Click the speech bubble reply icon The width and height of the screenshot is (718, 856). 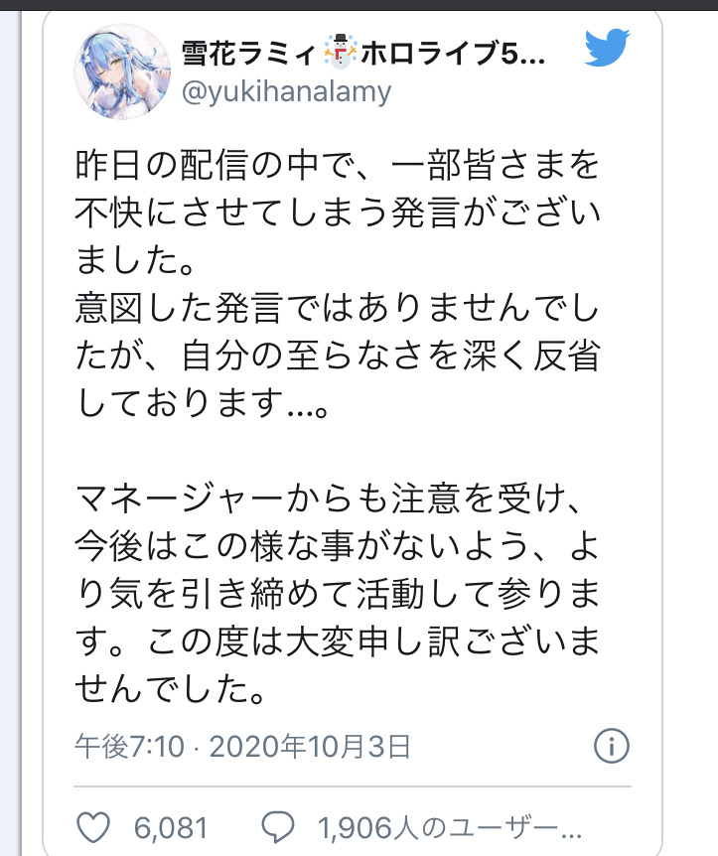tap(278, 827)
